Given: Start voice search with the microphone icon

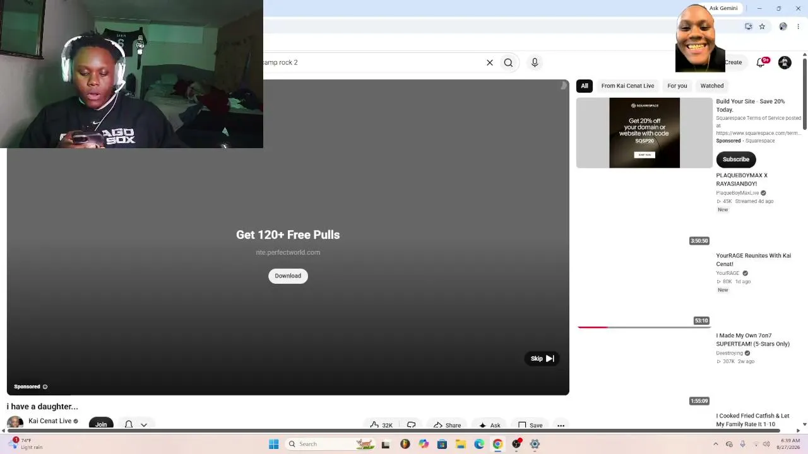Looking at the screenshot, I should point(535,62).
